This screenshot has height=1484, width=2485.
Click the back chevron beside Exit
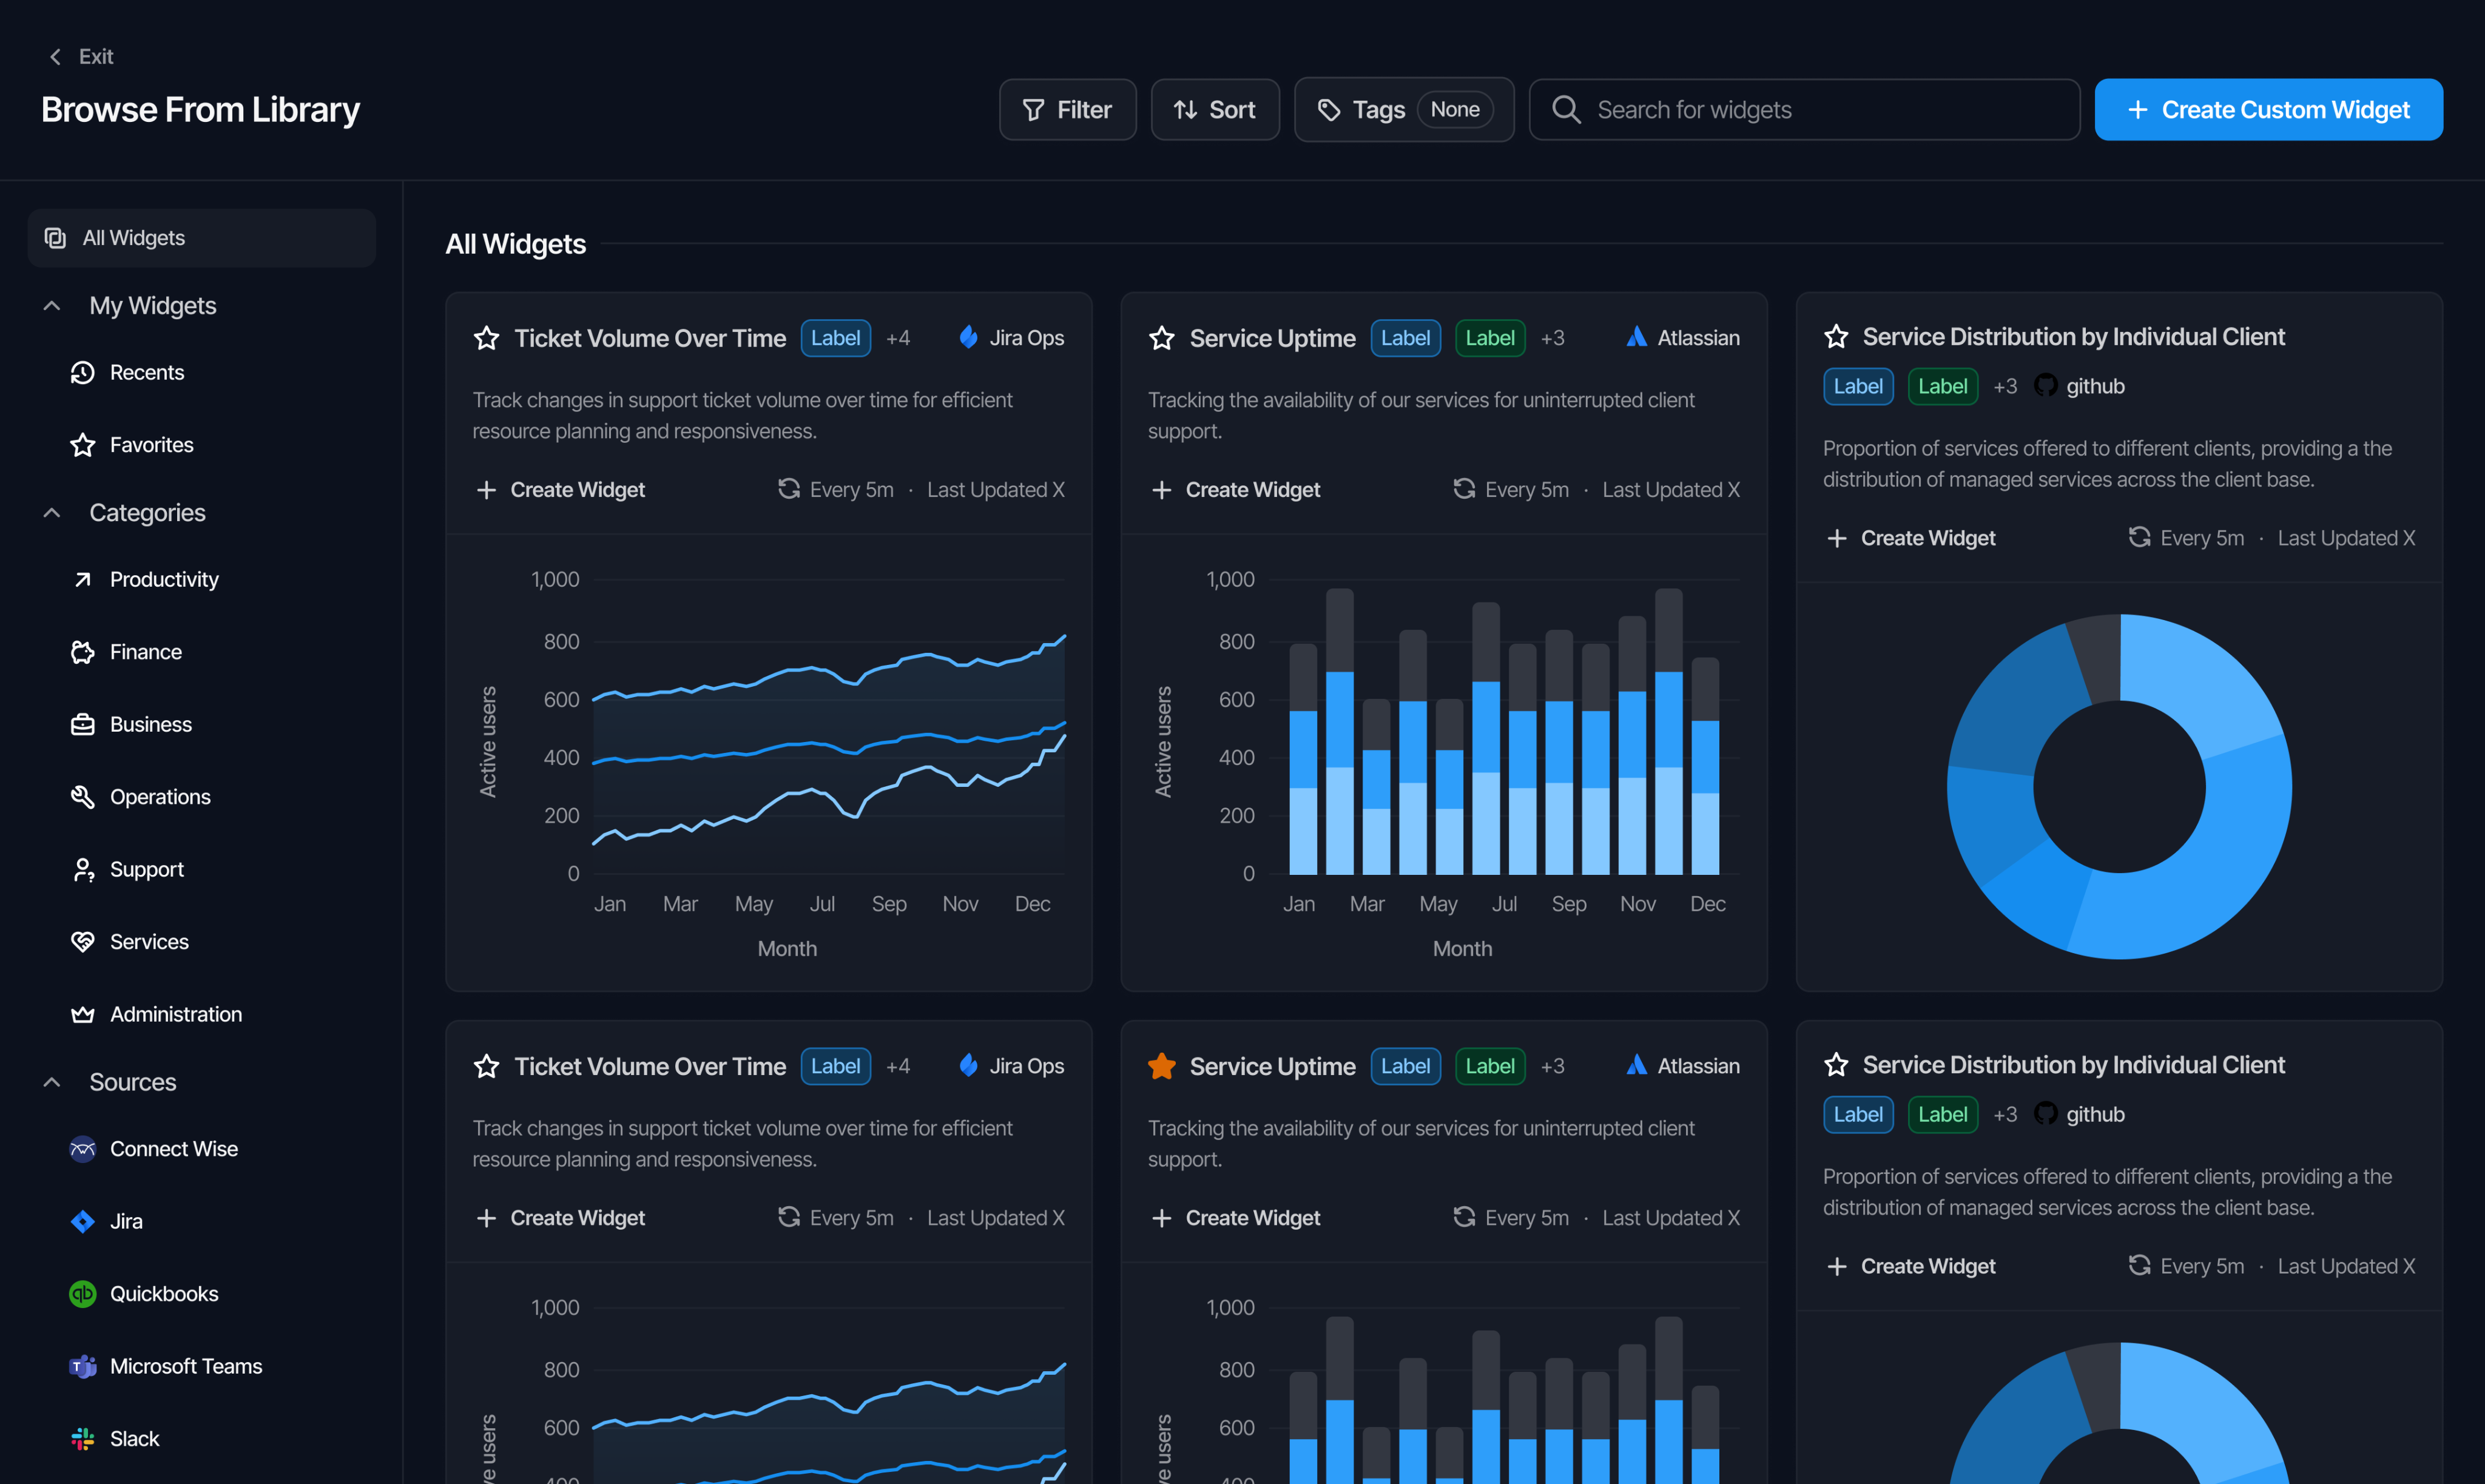coord(55,57)
